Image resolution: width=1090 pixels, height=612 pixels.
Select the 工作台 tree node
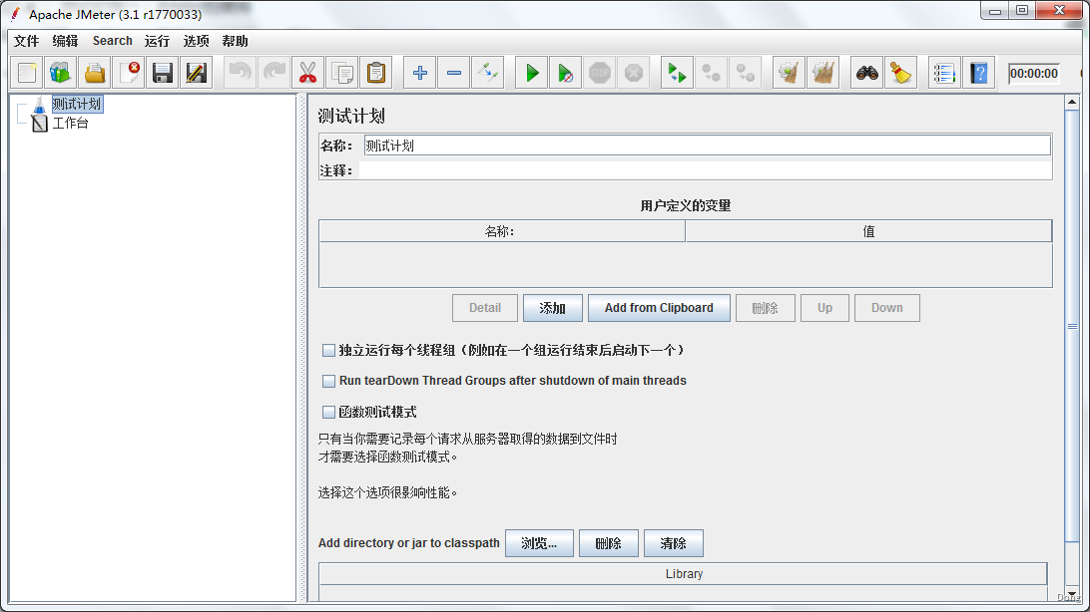tap(70, 124)
